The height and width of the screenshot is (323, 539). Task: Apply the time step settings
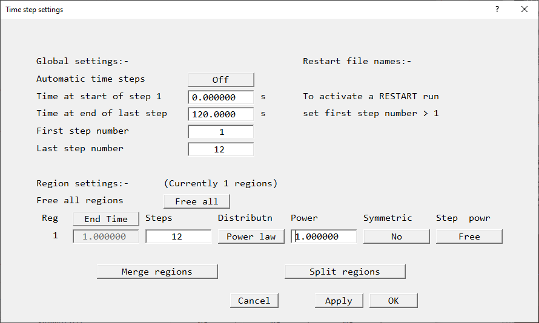[x=339, y=301]
